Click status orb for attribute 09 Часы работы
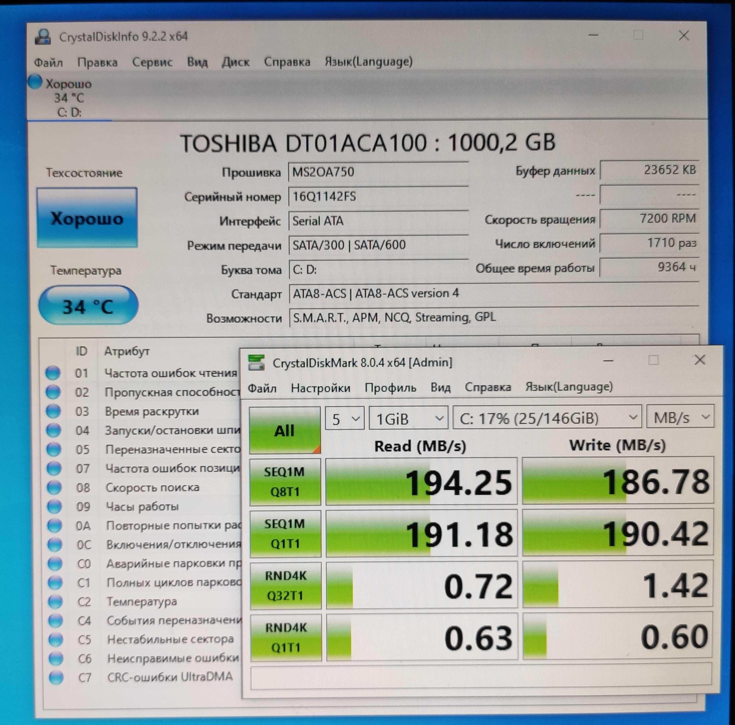735x725 pixels. coord(54,506)
